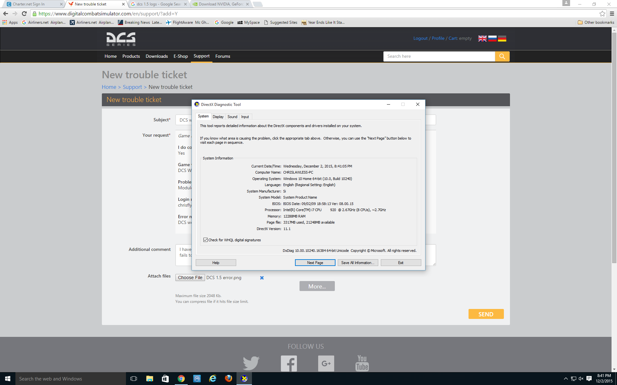Close the New trouble ticket tab
Screen dimensions: 617x385
pyautogui.click(x=123, y=4)
